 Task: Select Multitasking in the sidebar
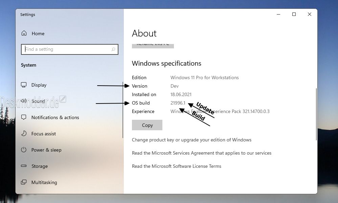[44, 182]
